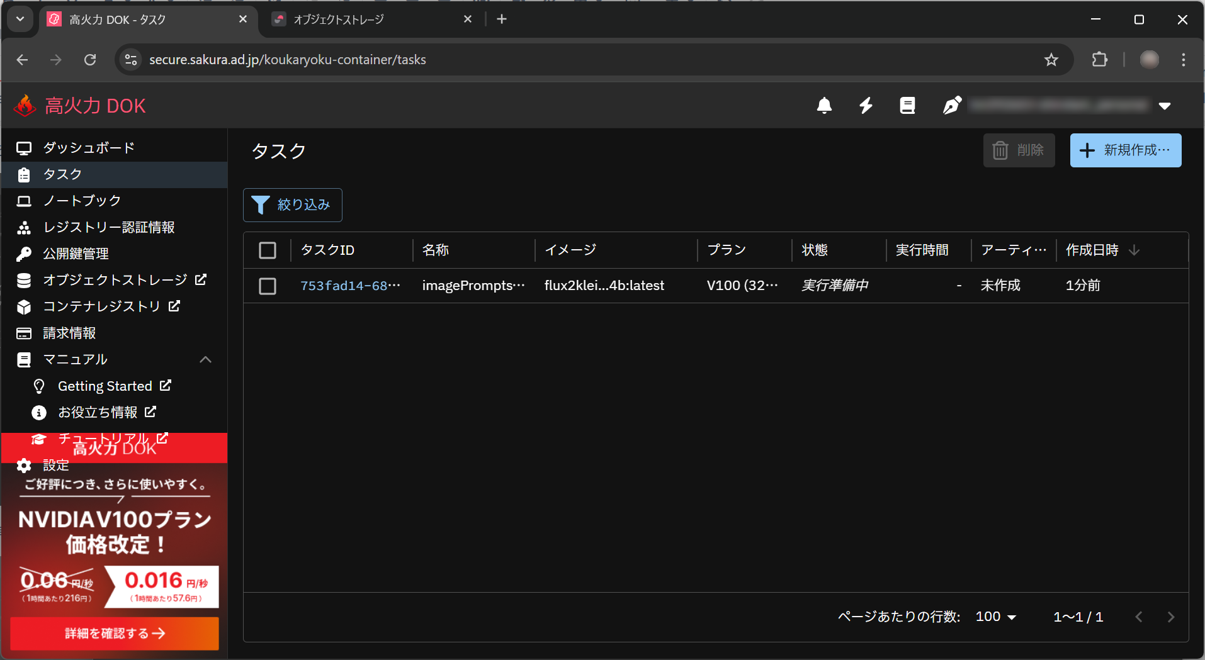Open ノートブック in the sidebar
1205x660 pixels.
coord(82,201)
